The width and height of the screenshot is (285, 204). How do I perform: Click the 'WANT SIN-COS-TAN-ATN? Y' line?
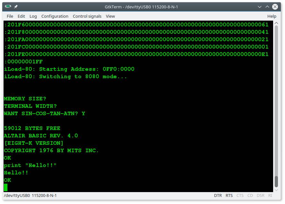click(x=44, y=113)
